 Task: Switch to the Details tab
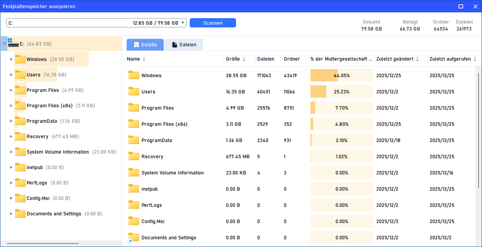click(145, 45)
